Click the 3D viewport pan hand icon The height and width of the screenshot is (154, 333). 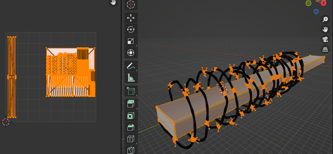[x=325, y=29]
